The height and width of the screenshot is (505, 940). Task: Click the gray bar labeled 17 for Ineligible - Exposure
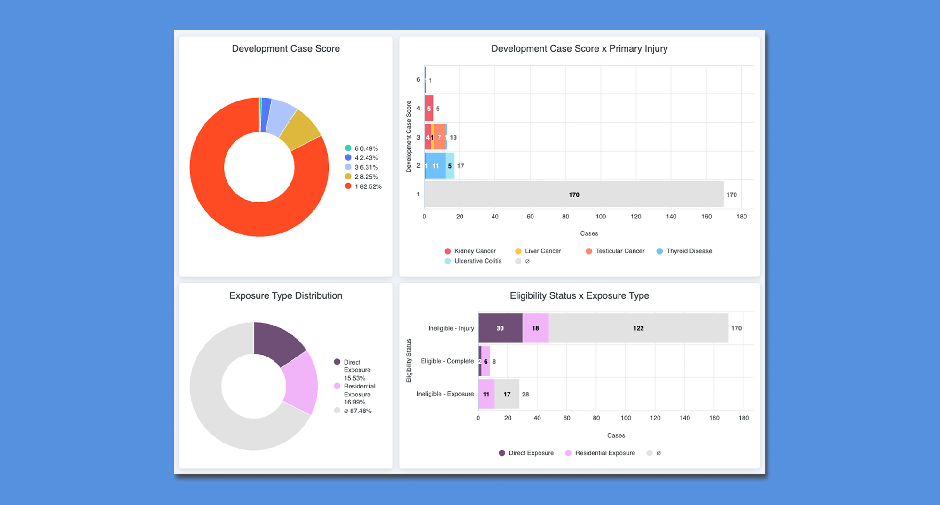pyautogui.click(x=507, y=394)
